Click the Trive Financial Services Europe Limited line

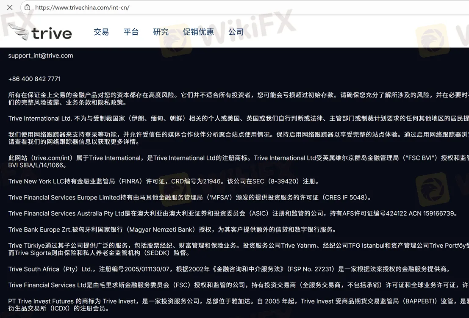190,198
